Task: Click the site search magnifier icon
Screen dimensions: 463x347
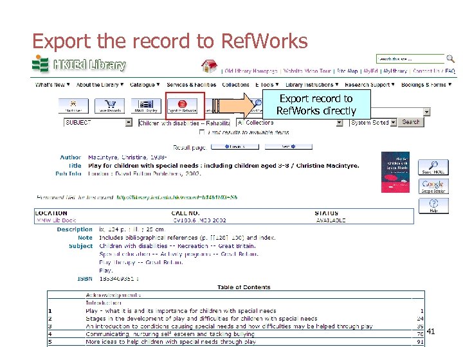Action: (450, 58)
